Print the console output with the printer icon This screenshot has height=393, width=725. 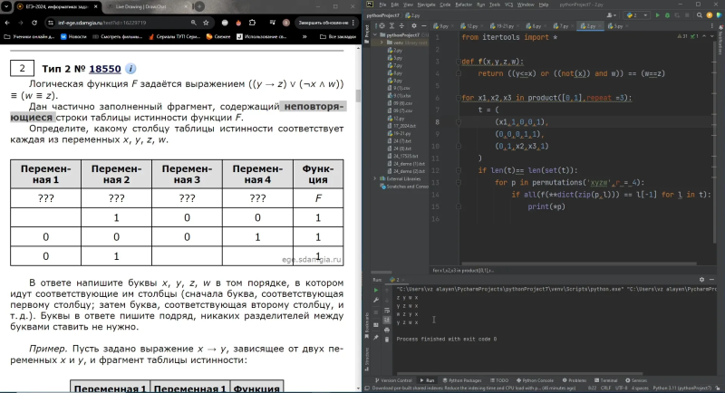(387, 330)
